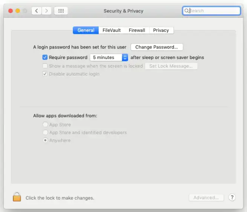This screenshot has width=247, height=212.
Task: Toggle Show a message when screen is locked
Action: [x=45, y=66]
